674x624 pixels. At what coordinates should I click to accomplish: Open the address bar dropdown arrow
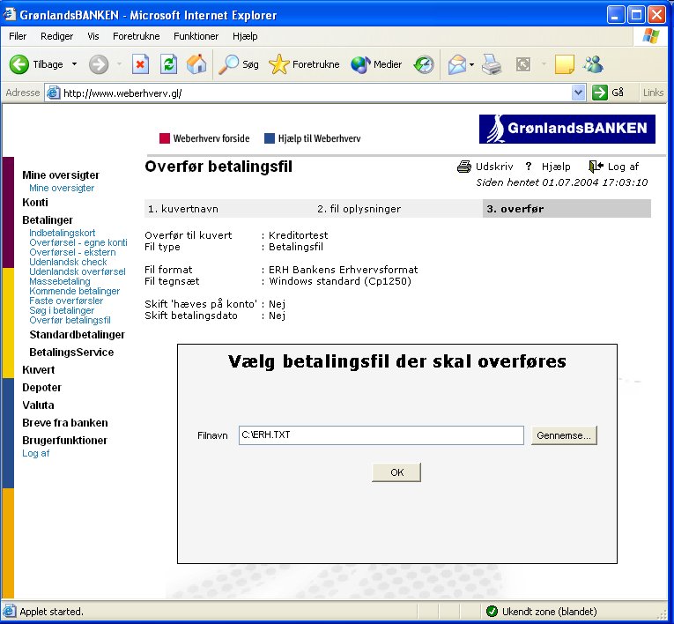click(579, 93)
